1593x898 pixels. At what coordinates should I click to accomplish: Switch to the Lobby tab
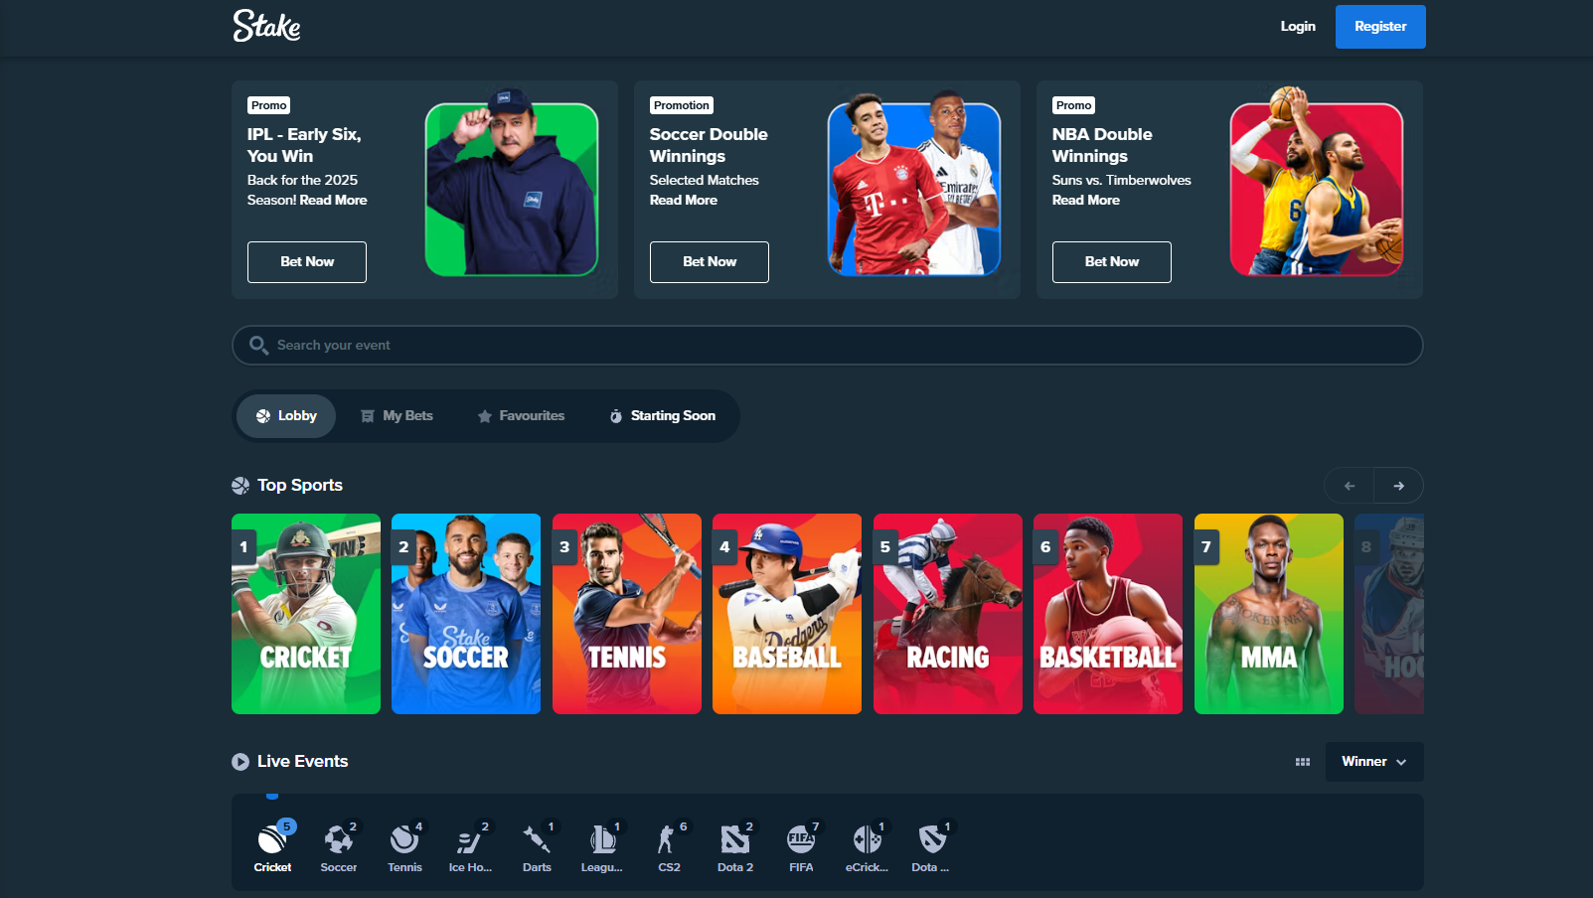click(286, 416)
